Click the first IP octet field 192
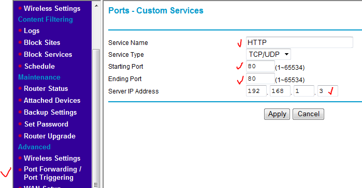The width and height of the screenshot is (362, 188). [256, 91]
